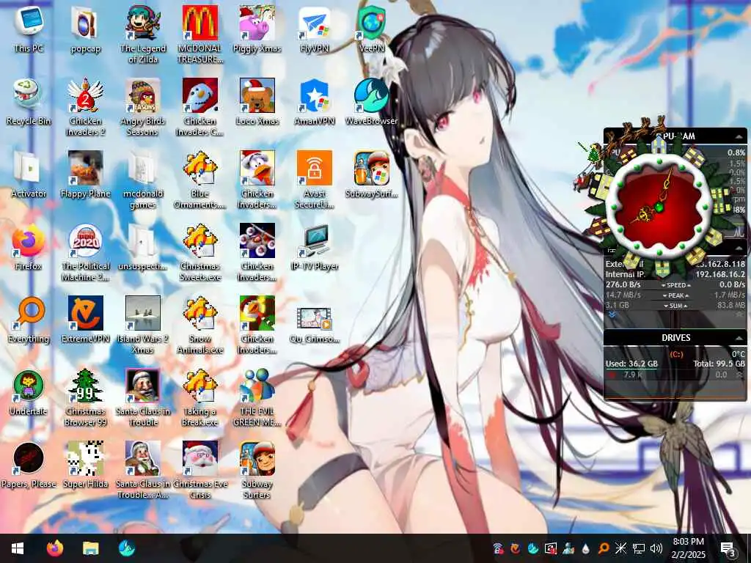Select the Santa Claus in Trouble icon

click(x=143, y=398)
